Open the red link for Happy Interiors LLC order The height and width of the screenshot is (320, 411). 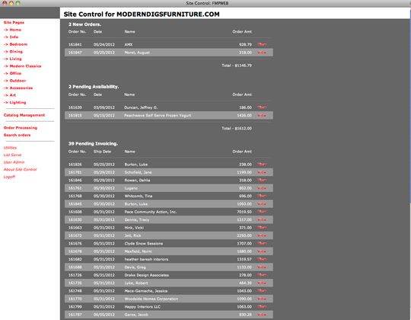(x=262, y=306)
